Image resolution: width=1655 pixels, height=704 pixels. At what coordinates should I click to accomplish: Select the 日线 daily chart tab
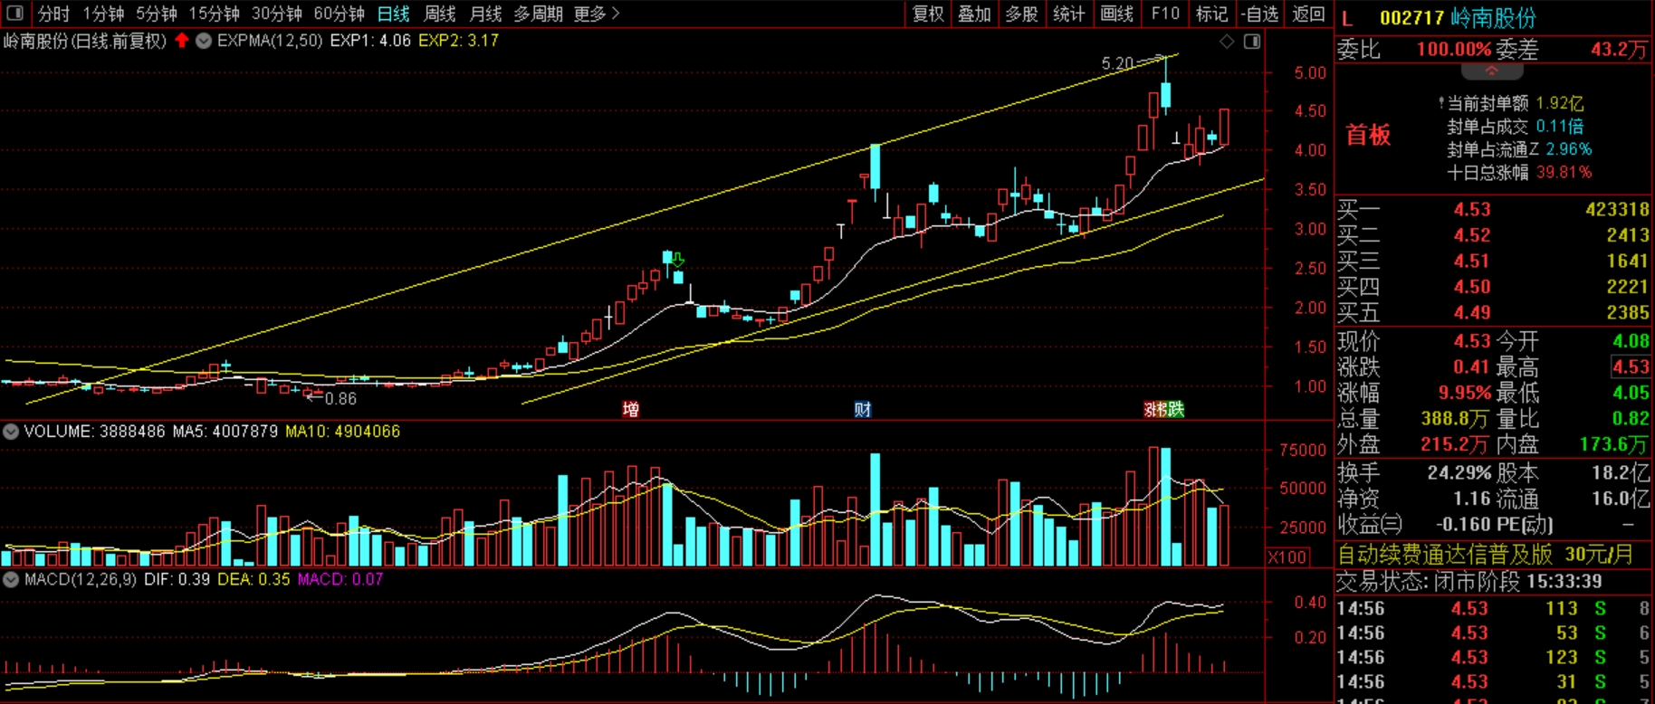pyautogui.click(x=393, y=14)
